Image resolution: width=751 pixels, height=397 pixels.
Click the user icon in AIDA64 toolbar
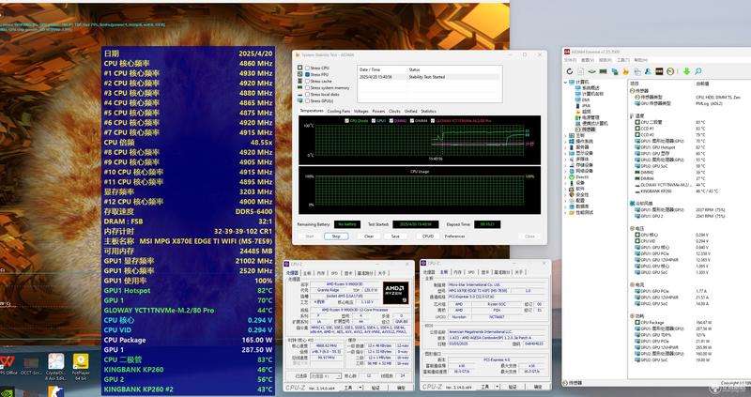click(x=648, y=71)
